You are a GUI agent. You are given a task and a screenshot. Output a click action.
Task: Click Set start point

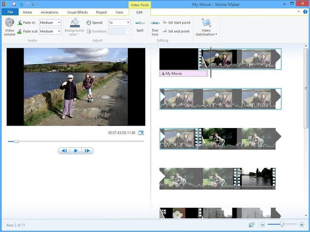pos(176,23)
